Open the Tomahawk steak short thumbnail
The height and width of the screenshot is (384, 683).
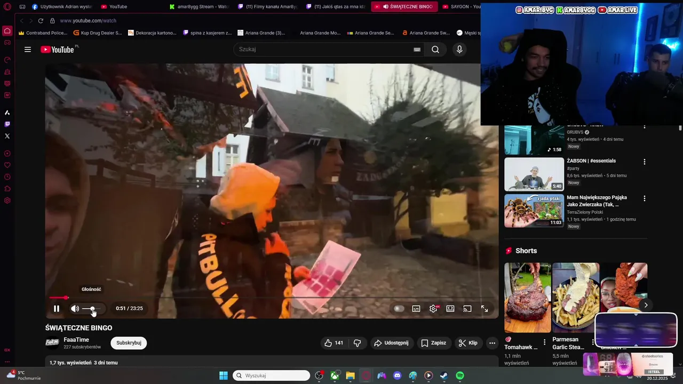528,298
